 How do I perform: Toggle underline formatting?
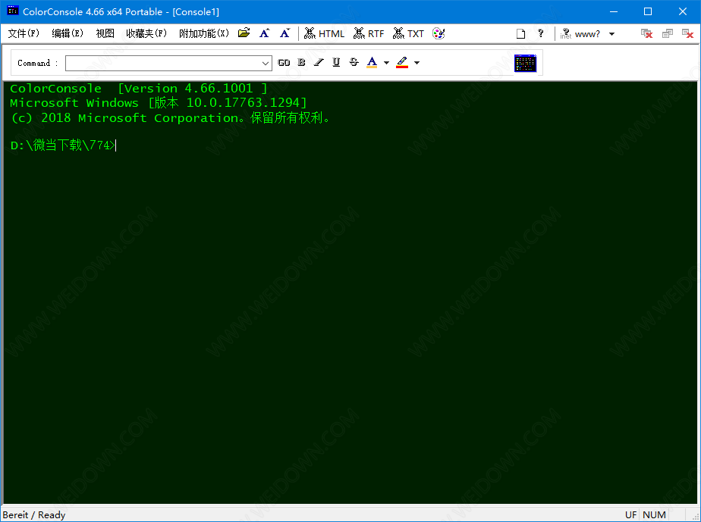(336, 63)
